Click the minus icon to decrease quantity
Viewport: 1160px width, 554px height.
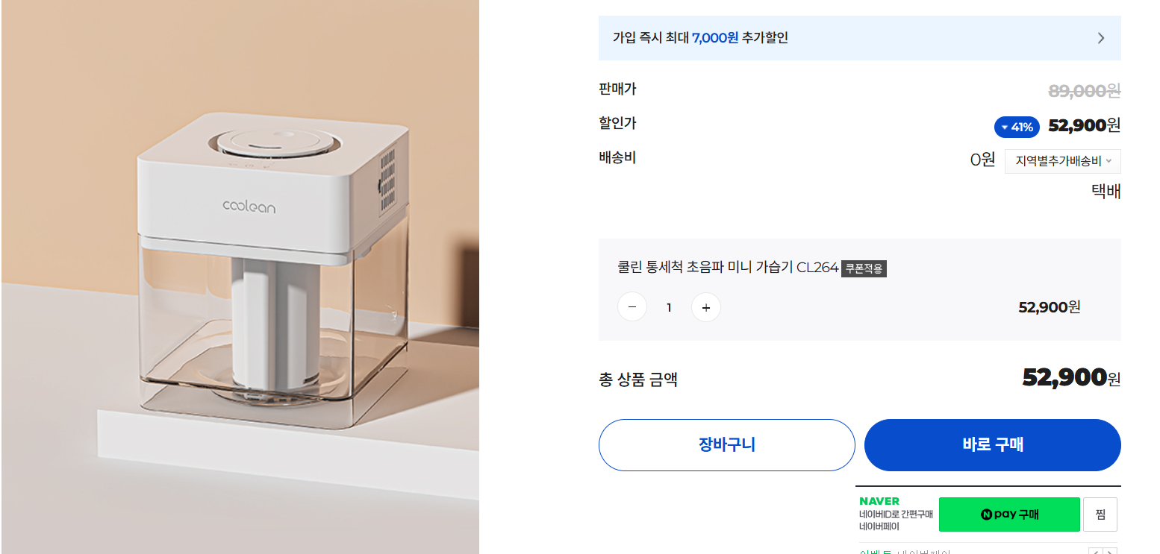coord(632,306)
